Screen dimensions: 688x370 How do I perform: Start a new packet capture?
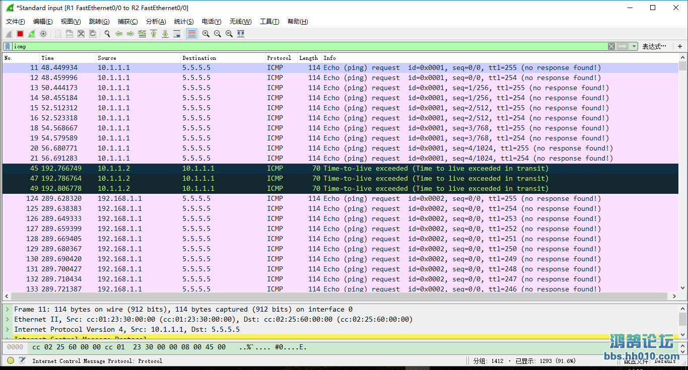9,34
